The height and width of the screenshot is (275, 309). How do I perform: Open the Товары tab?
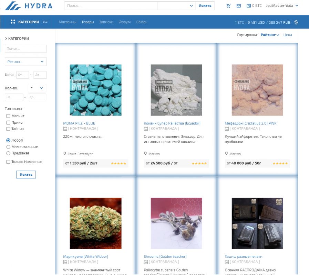[x=88, y=22]
